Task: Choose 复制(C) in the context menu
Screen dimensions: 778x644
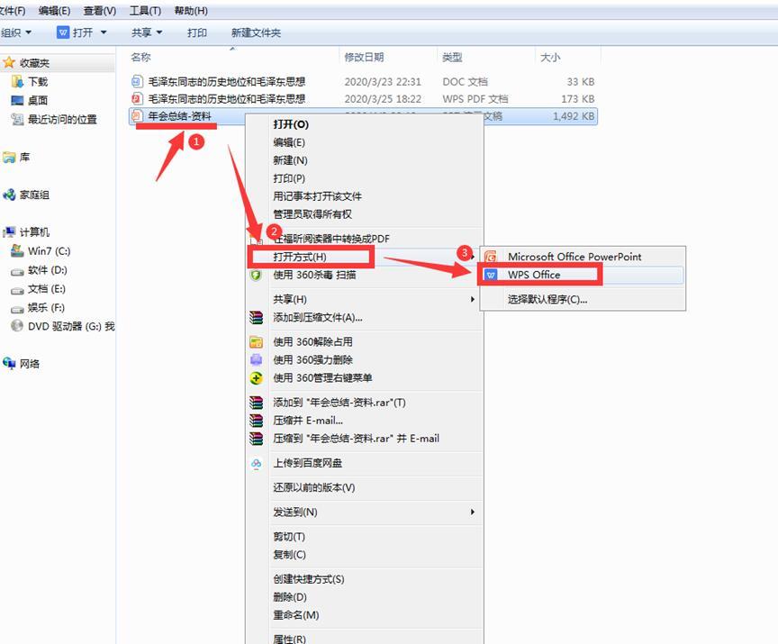Action: click(x=364, y=554)
